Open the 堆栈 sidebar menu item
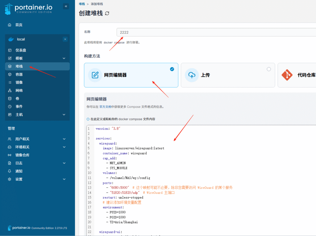Screen dimensions: 316x236 [19, 66]
